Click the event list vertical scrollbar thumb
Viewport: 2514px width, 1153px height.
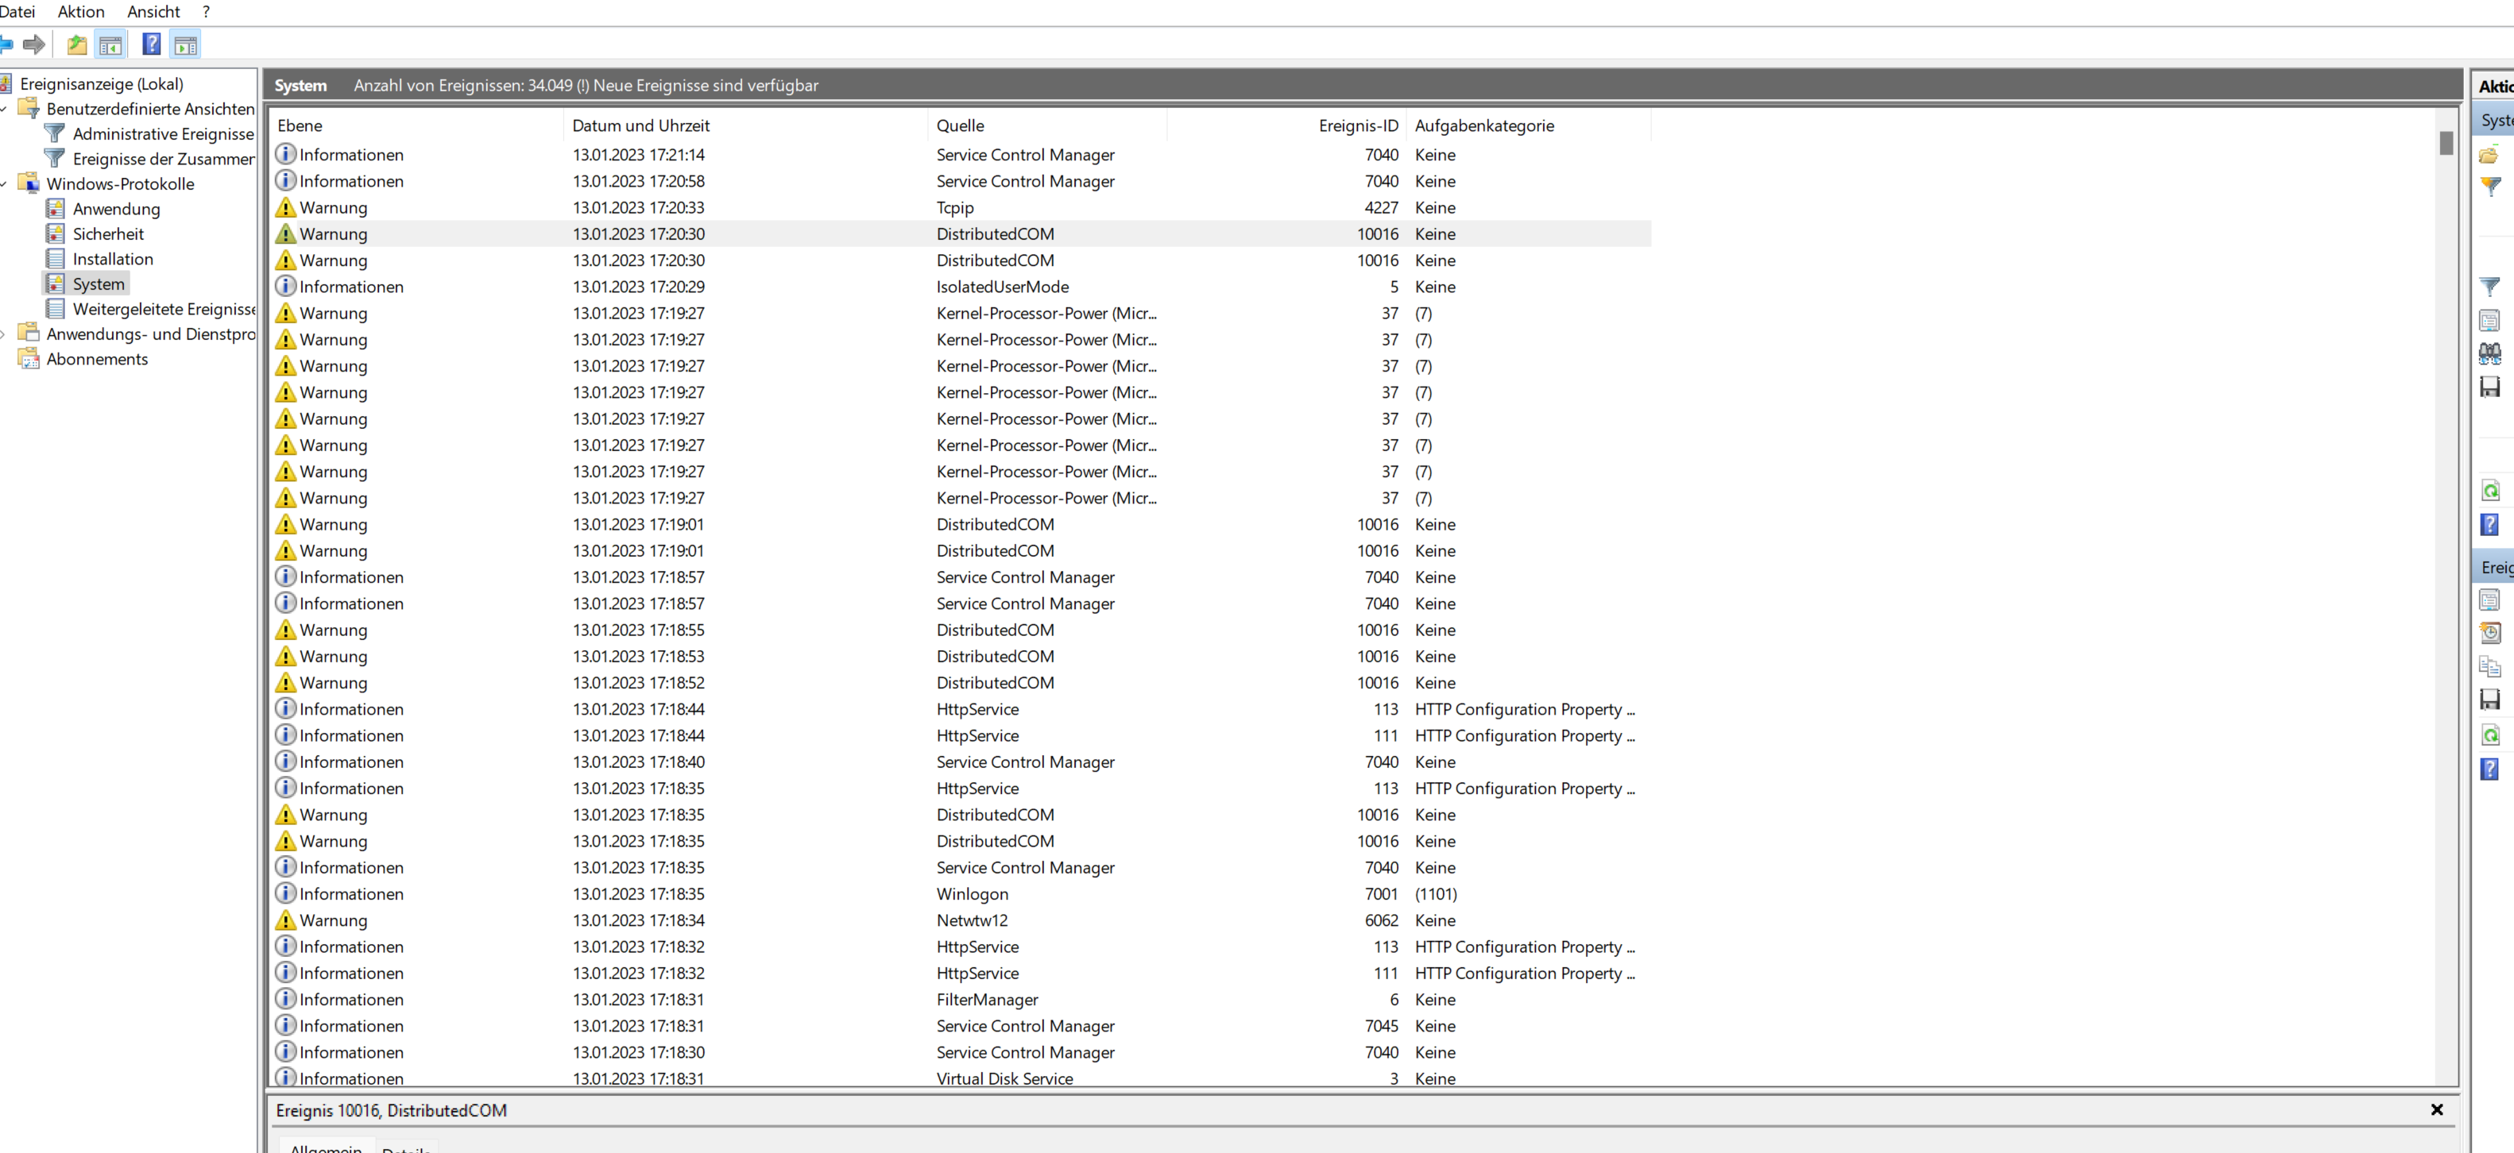tap(2446, 144)
